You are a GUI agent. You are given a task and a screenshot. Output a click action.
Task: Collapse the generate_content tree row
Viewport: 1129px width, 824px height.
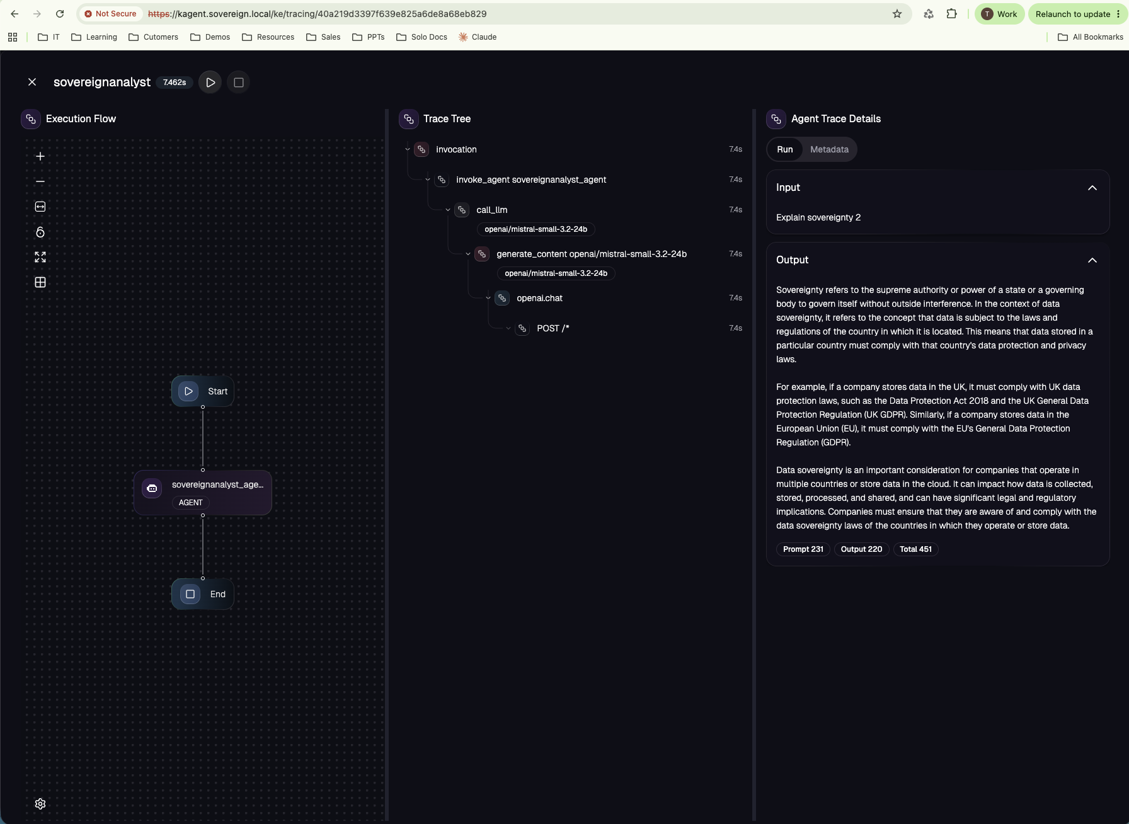(x=468, y=254)
